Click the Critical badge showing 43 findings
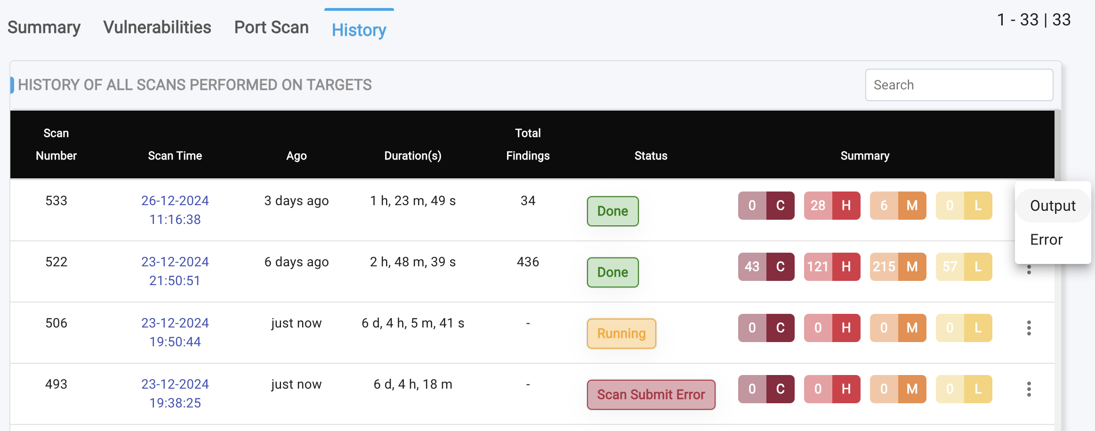1095x431 pixels. click(766, 267)
